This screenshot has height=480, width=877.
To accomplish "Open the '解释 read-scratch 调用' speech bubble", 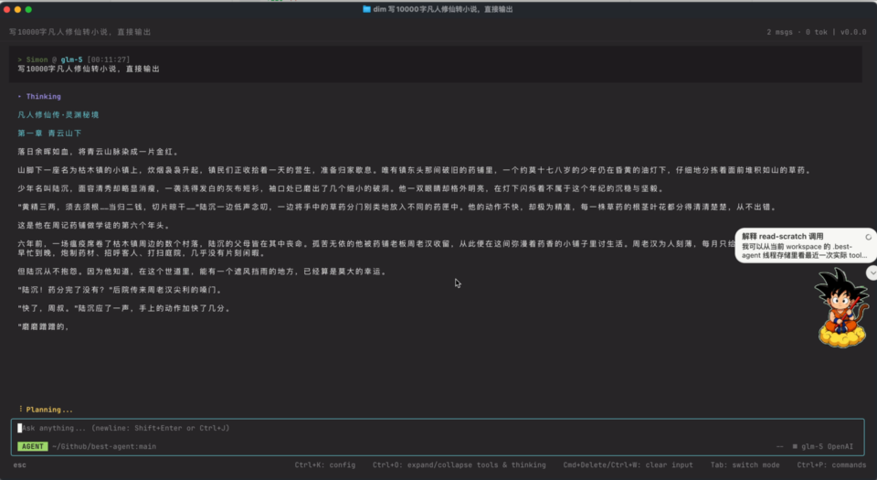I will [804, 245].
